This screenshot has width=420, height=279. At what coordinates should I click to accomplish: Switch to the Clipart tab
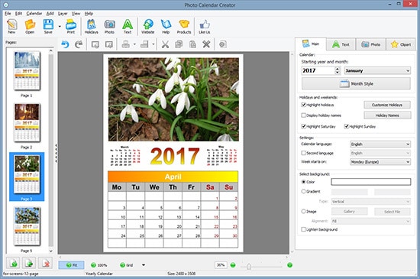(401, 44)
